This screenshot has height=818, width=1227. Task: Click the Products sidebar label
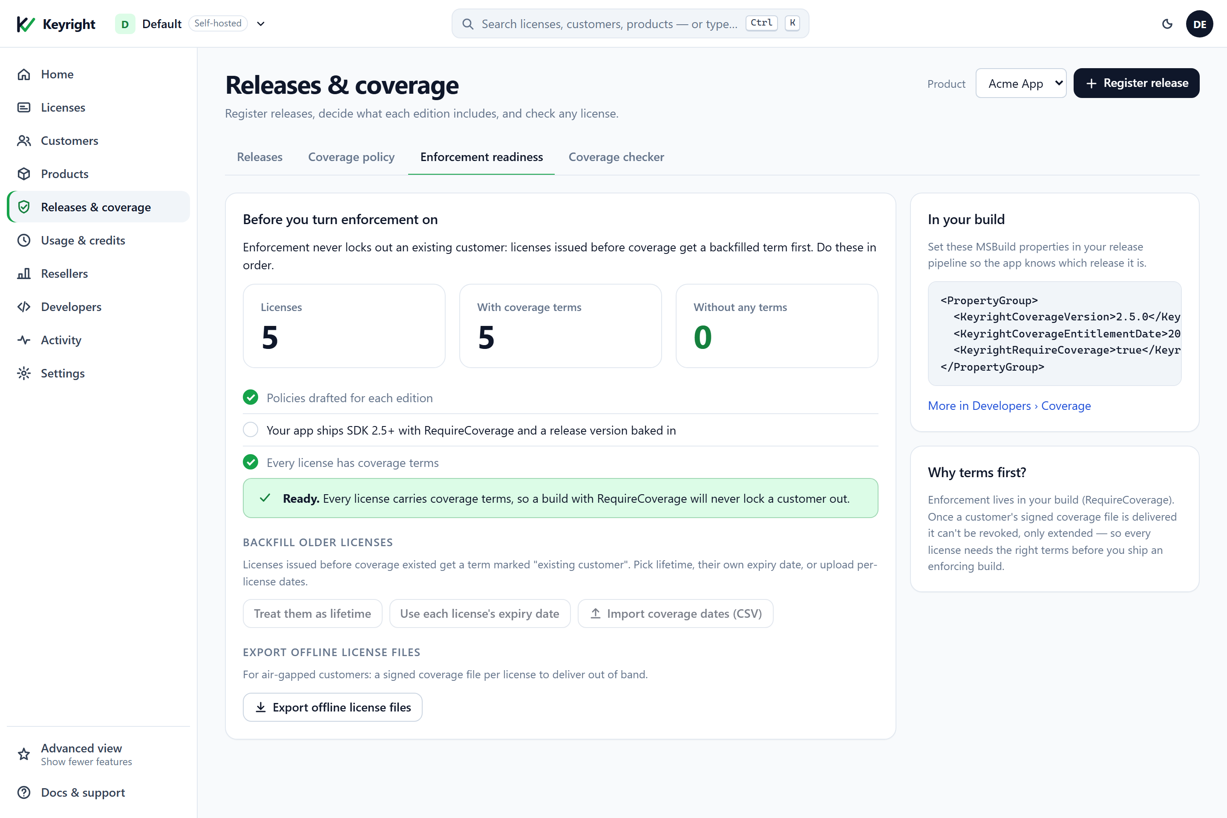(x=65, y=174)
